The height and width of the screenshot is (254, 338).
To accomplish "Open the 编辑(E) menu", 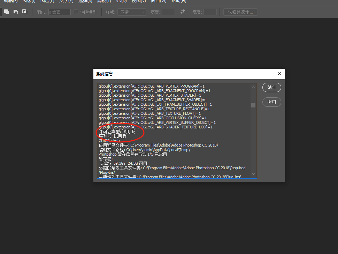I will tap(10, 1).
